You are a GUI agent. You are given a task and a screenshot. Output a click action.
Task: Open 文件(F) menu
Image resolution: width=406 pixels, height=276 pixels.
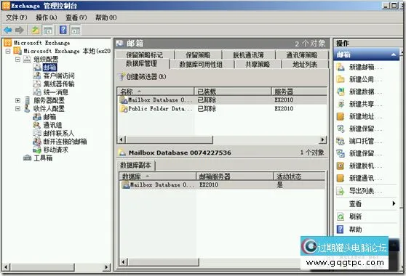coord(16,17)
